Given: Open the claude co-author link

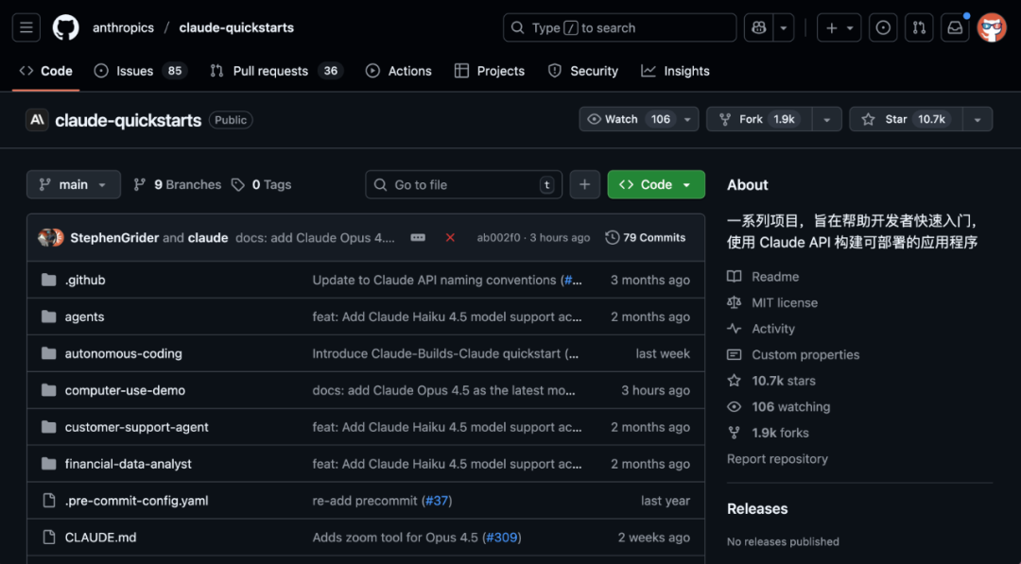Looking at the screenshot, I should pos(208,237).
